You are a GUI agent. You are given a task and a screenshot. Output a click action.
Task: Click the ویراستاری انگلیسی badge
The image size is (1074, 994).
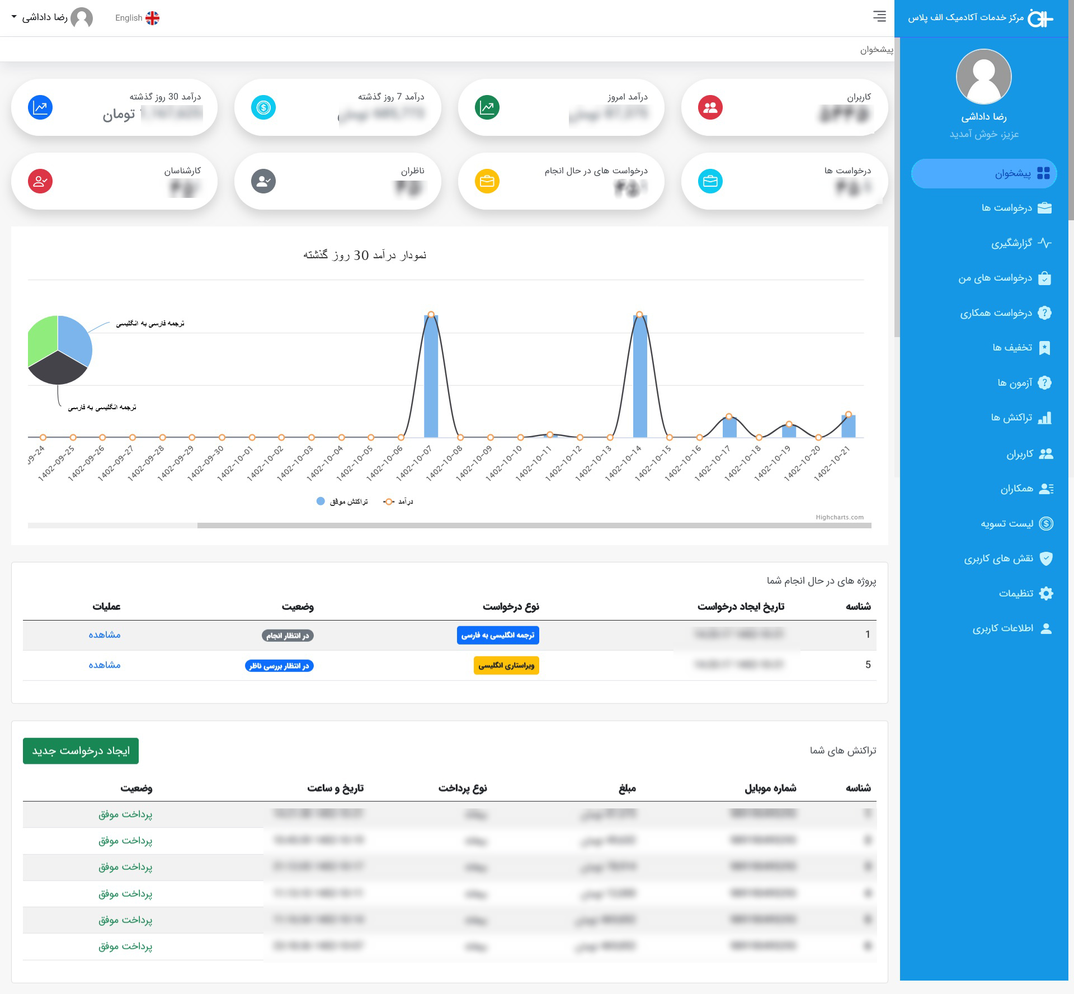point(506,665)
